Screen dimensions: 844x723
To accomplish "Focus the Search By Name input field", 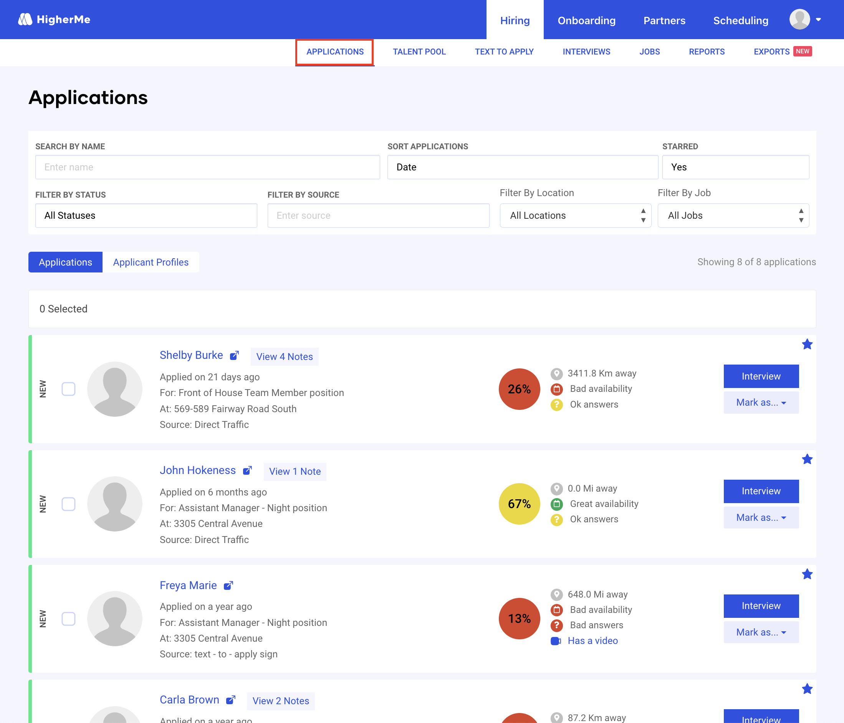I will pyautogui.click(x=207, y=167).
